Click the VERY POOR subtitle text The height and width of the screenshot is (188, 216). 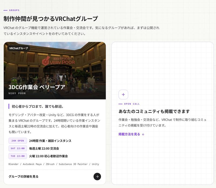17,93
